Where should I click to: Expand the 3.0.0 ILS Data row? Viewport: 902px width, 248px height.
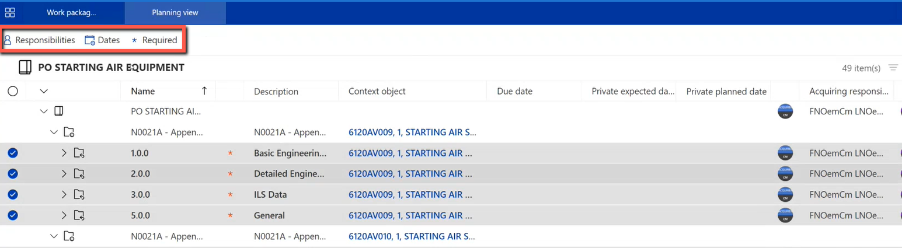pos(64,194)
